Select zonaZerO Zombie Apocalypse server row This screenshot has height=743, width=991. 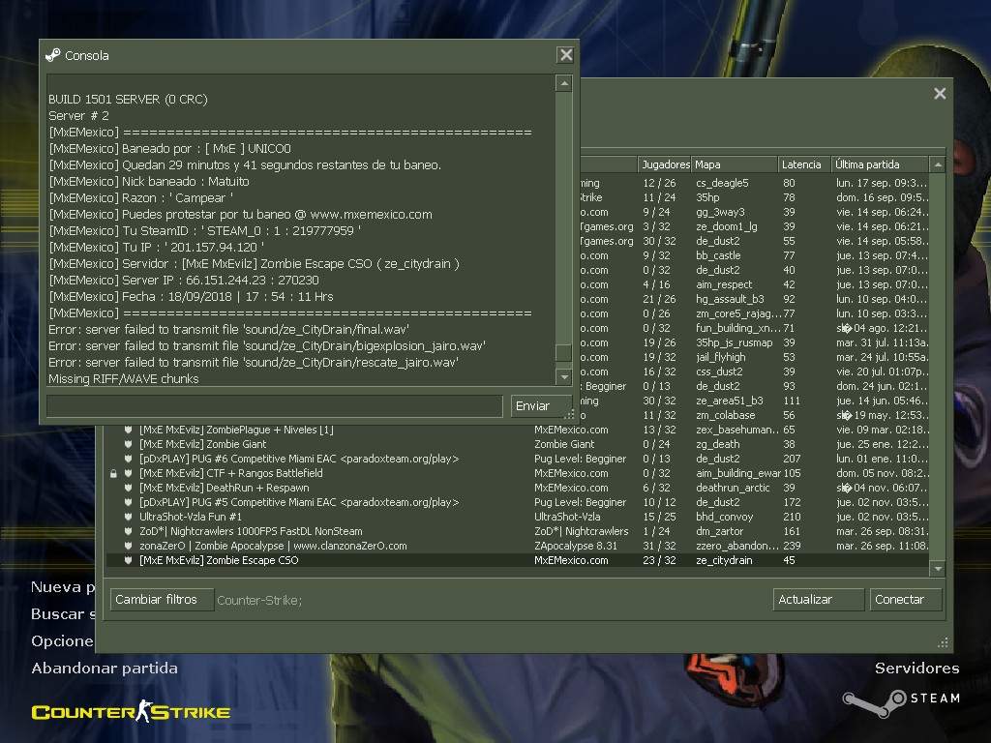pos(518,546)
